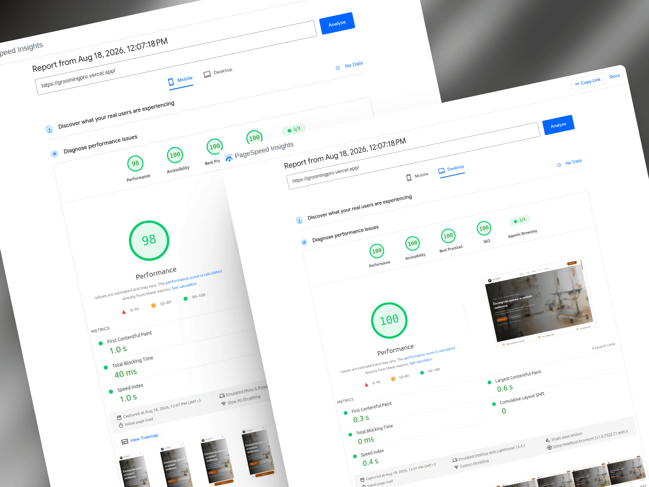Viewport: 649px width, 487px height.
Task: Click 100 SEO gauge in front report
Action: (x=484, y=228)
